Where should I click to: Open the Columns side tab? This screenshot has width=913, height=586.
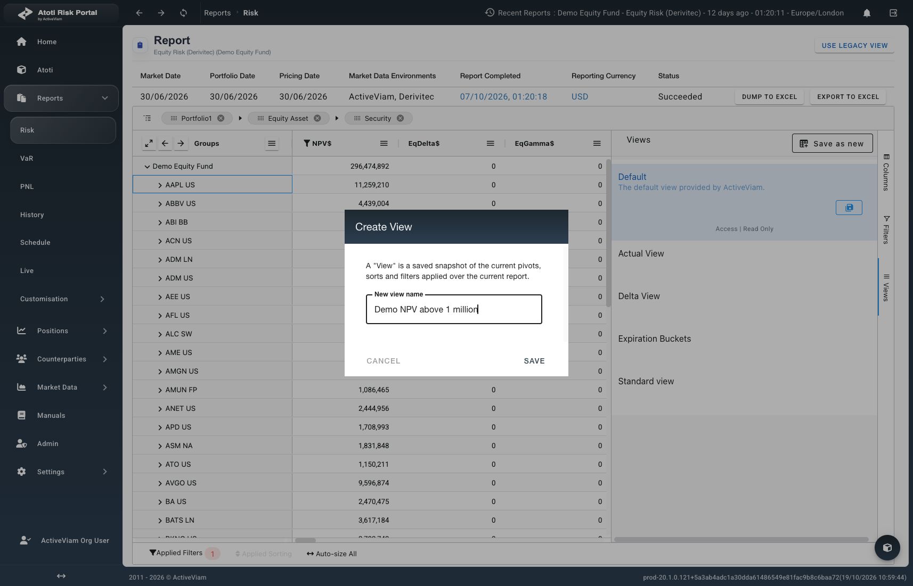tap(886, 172)
